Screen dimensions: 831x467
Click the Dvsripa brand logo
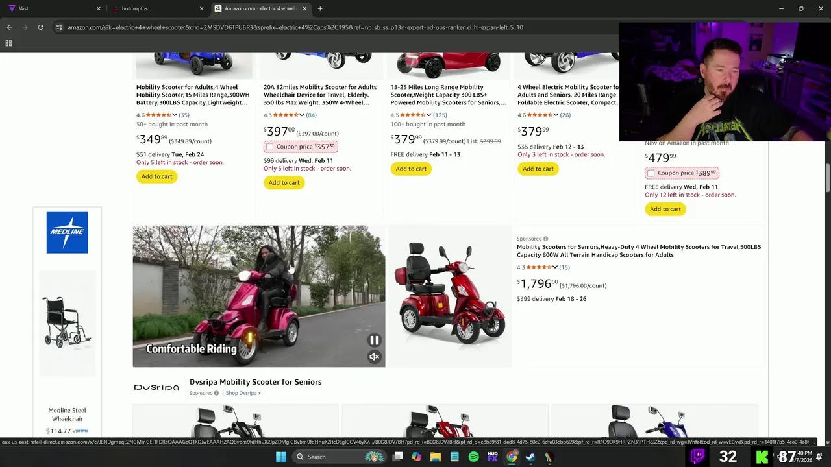156,387
